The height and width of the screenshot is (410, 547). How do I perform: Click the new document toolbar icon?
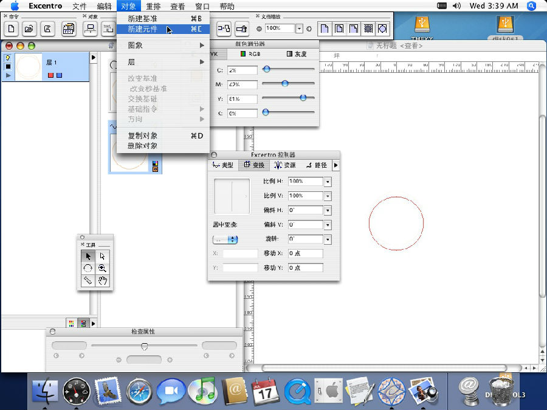[x=10, y=29]
